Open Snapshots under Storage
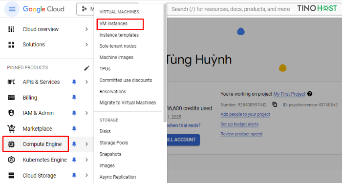This screenshot has width=342, height=183. (110, 154)
